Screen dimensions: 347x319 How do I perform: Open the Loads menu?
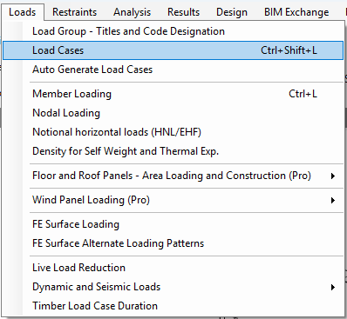23,12
